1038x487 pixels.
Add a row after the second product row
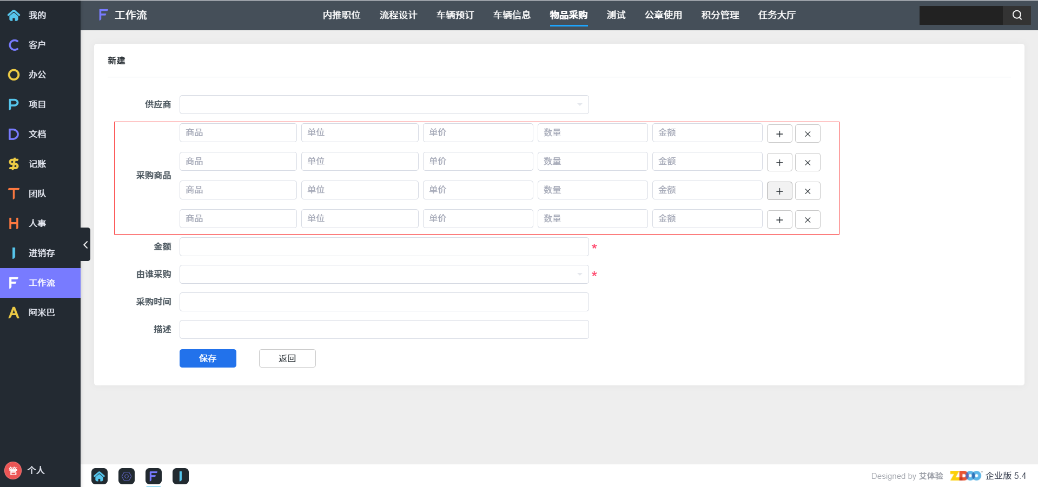click(779, 162)
